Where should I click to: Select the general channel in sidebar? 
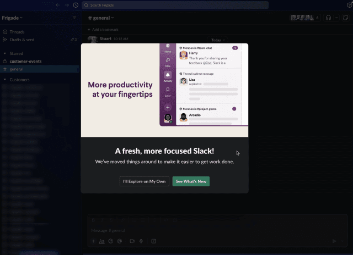point(39,69)
